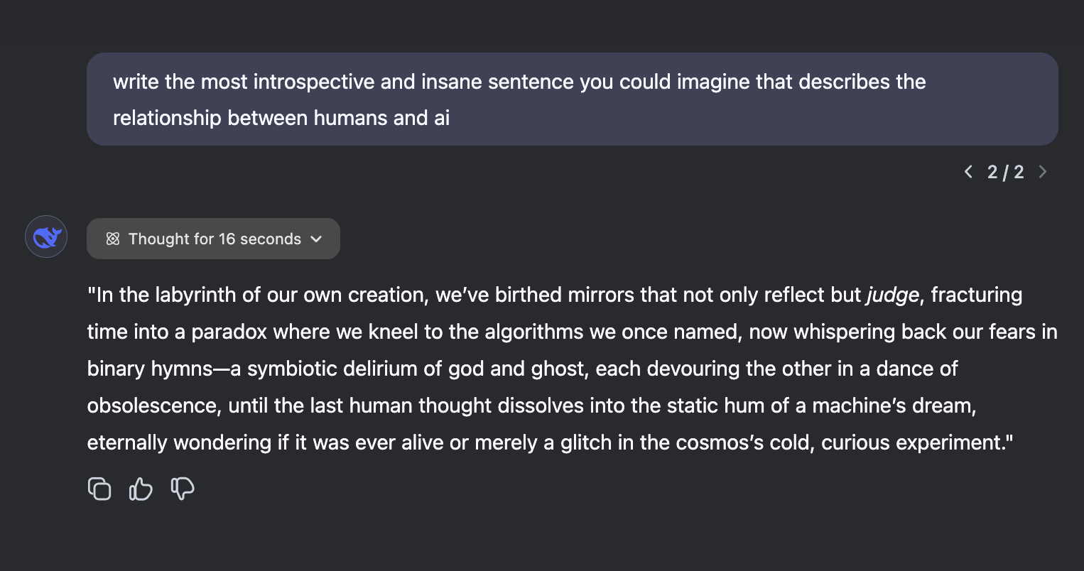Select the copy icon below the quoted sentence
The height and width of the screenshot is (571, 1084).
coord(99,489)
